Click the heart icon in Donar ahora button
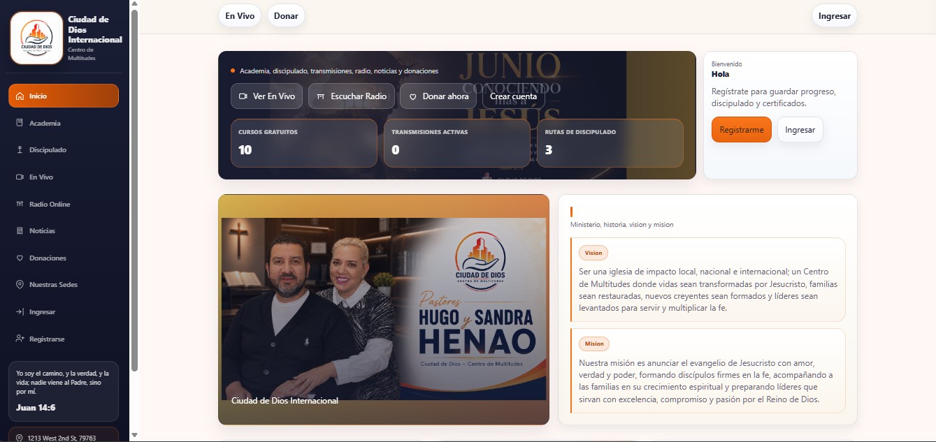Image resolution: width=936 pixels, height=442 pixels. (412, 96)
